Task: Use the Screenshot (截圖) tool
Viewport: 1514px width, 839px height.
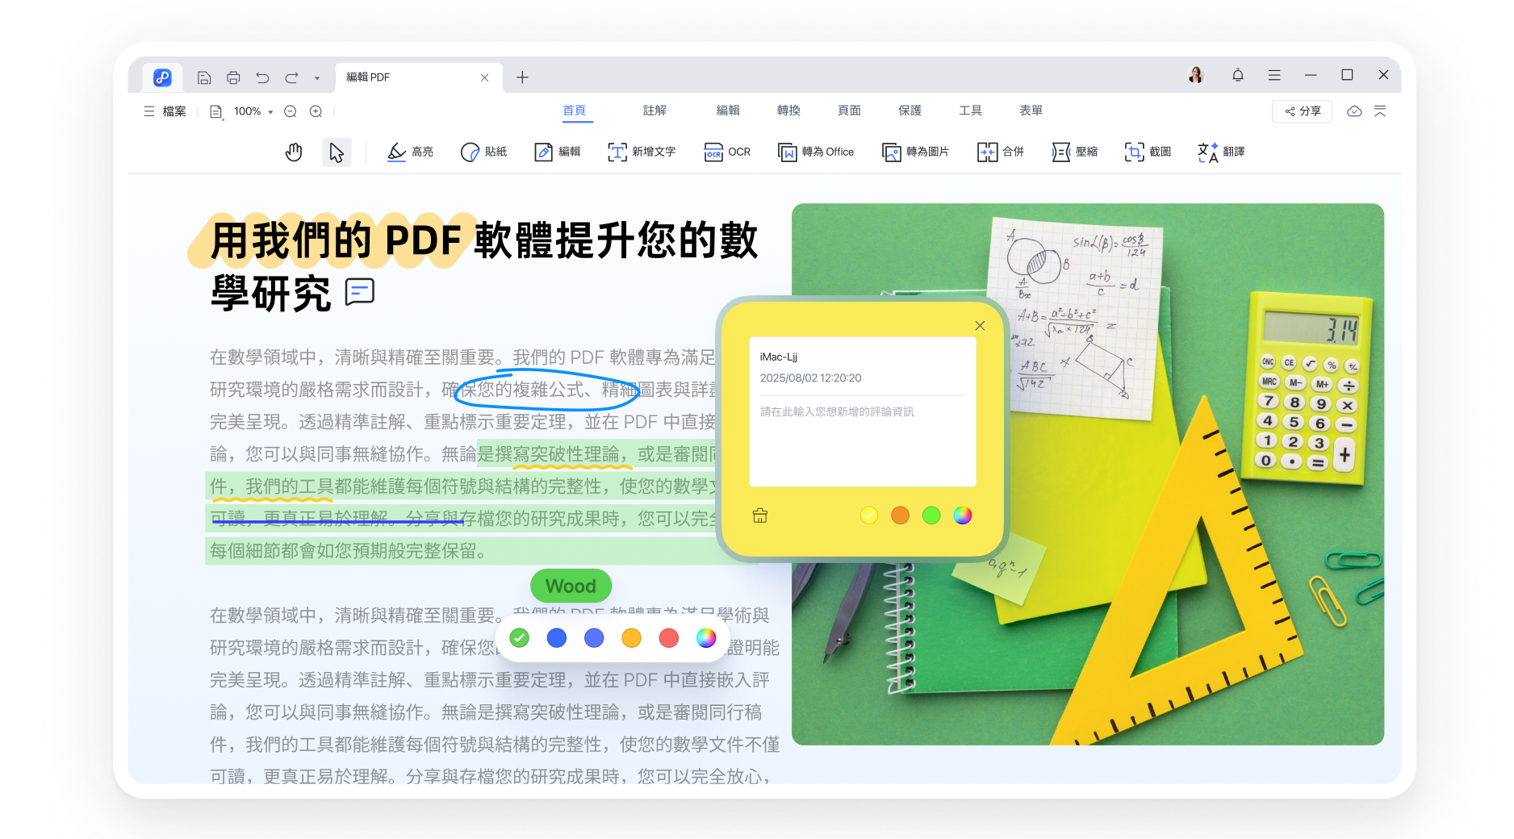Action: click(1148, 152)
